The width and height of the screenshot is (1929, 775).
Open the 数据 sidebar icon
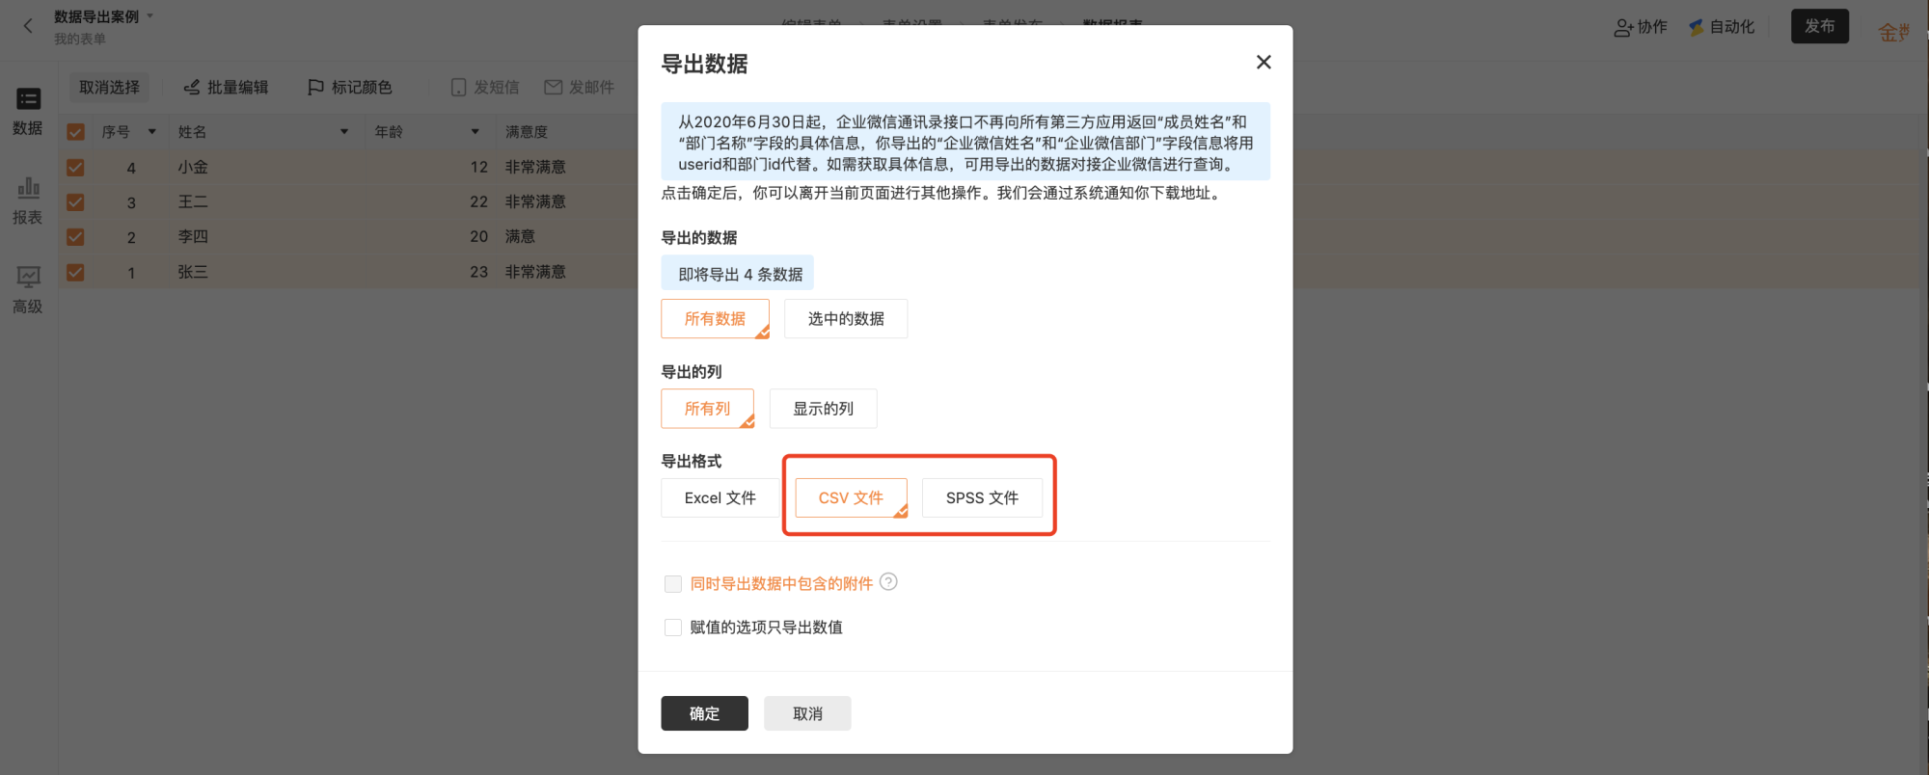click(x=28, y=98)
